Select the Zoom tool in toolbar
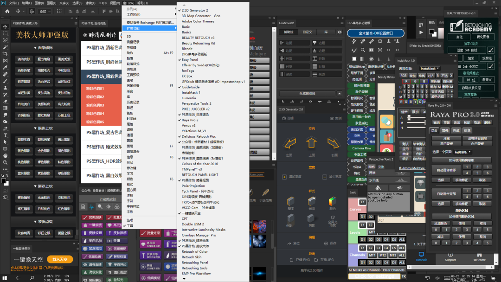The width and height of the screenshot is (501, 282). (x=5, y=162)
